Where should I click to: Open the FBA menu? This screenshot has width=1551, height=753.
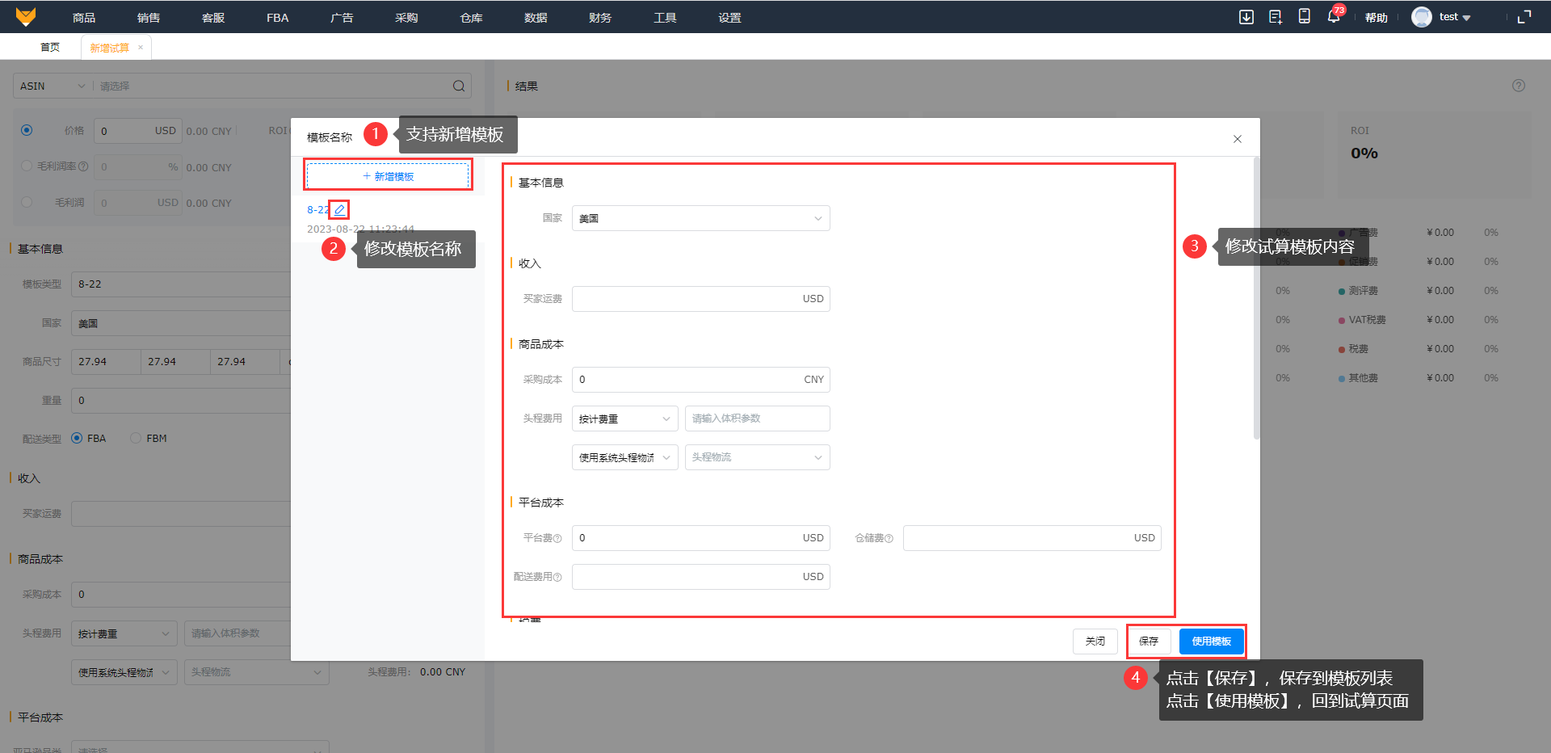(x=278, y=18)
